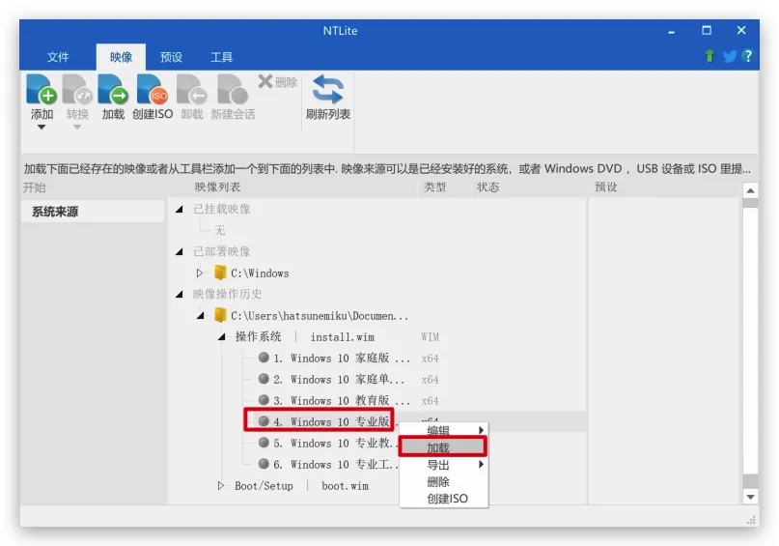
Task: Select 6. Windows 10 专业工 edition
Action: click(x=335, y=465)
